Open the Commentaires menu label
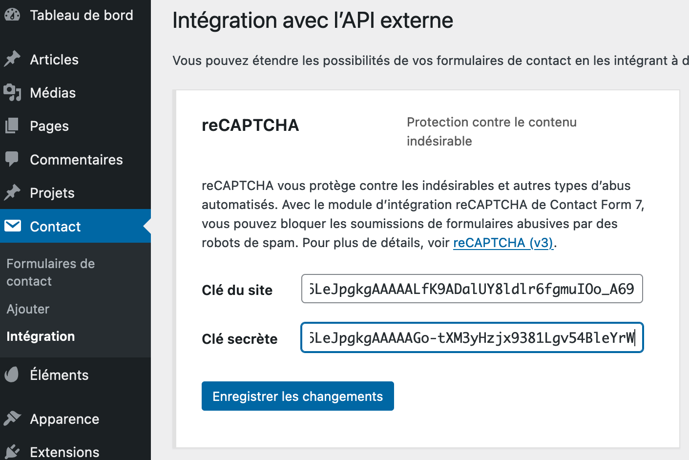 [x=76, y=160]
